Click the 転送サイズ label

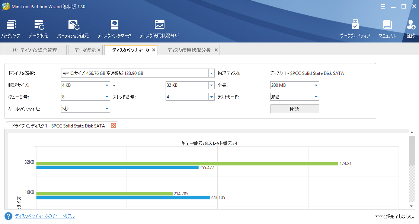(19, 85)
